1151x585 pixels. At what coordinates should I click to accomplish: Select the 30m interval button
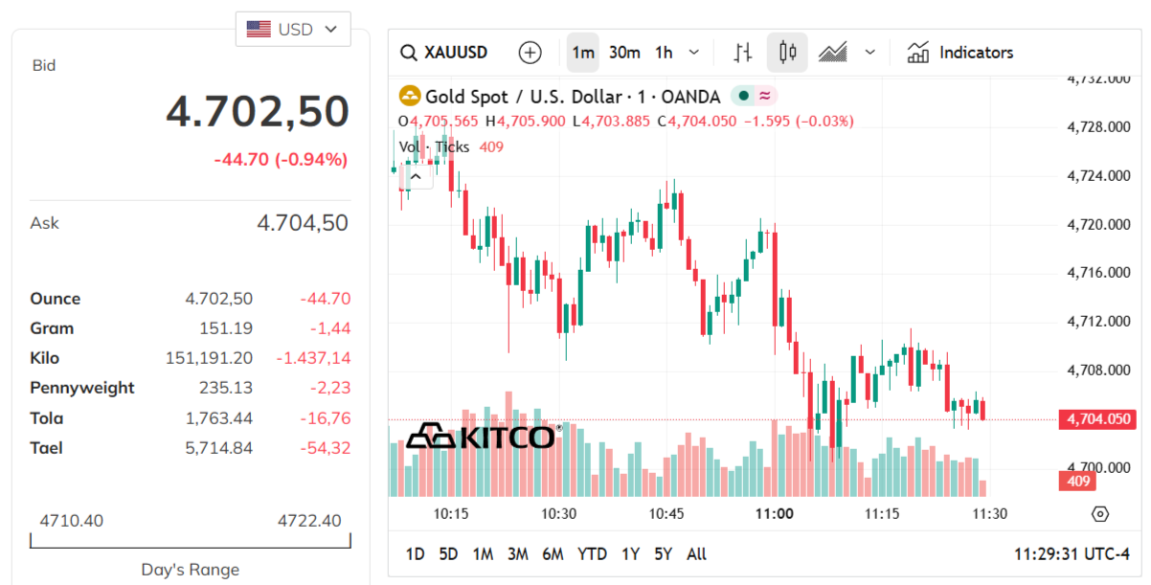(623, 53)
